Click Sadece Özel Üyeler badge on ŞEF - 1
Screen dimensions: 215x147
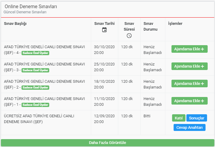35,105
